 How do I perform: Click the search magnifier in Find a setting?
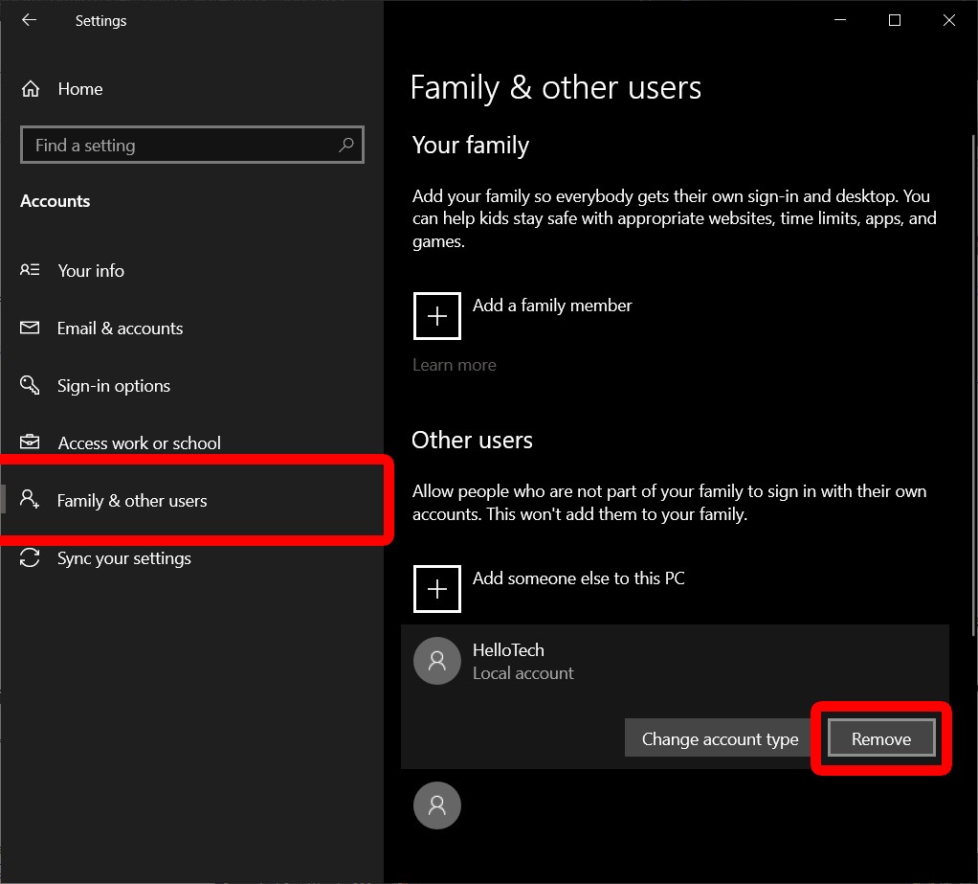346,145
